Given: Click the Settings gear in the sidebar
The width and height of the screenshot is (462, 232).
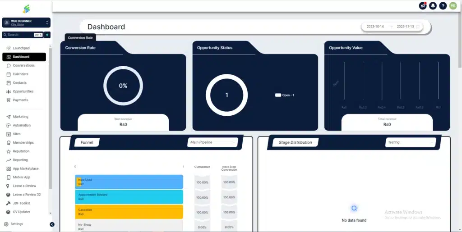Looking at the screenshot, I should click(6, 224).
